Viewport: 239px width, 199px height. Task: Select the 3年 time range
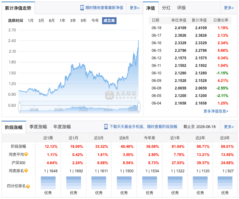tap(73, 21)
